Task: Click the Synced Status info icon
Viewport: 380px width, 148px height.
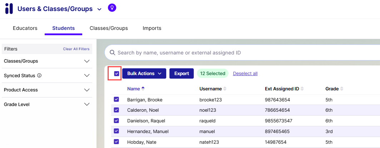Action: pyautogui.click(x=39, y=75)
